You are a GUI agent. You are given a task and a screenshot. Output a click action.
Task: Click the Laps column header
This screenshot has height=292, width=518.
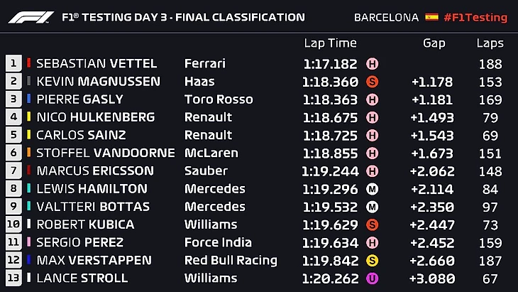pyautogui.click(x=490, y=43)
